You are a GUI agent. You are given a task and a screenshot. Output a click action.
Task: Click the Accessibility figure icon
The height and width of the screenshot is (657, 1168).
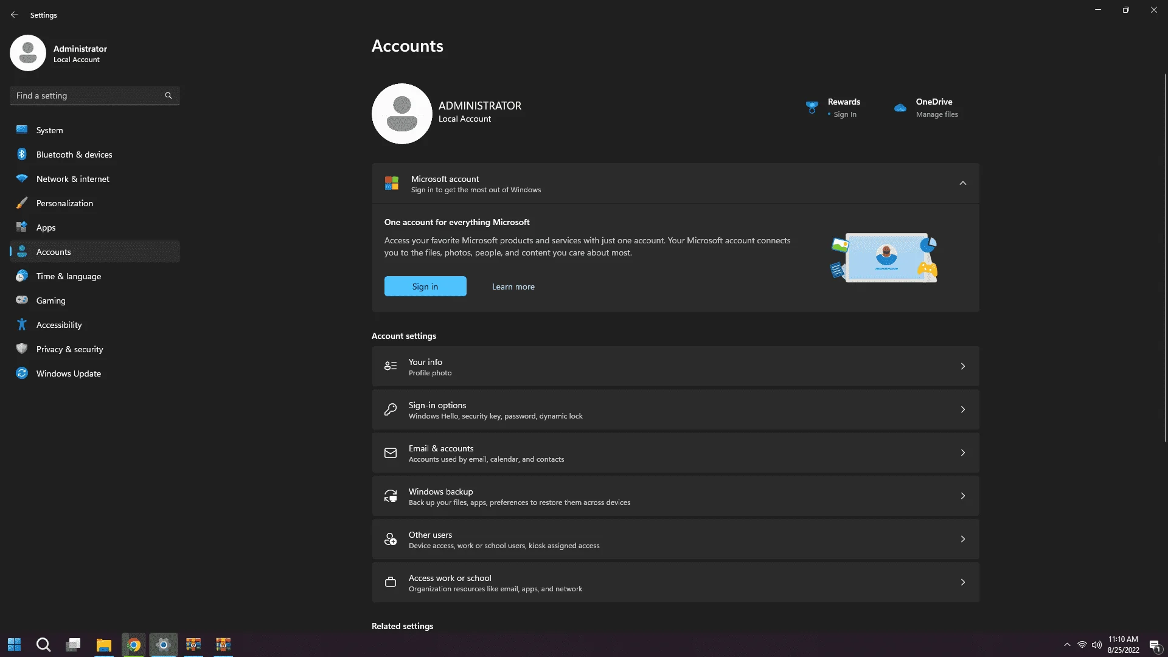coord(22,324)
